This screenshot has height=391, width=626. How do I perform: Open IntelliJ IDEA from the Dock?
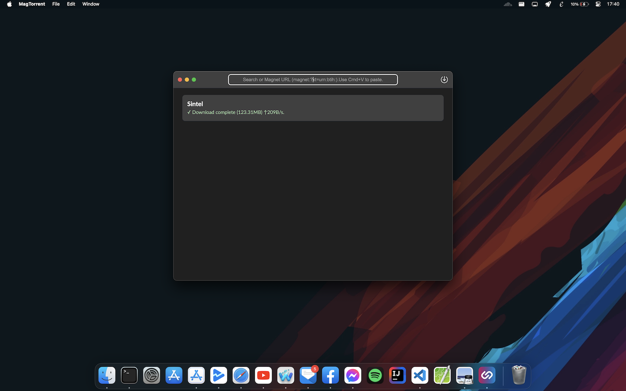point(398,375)
